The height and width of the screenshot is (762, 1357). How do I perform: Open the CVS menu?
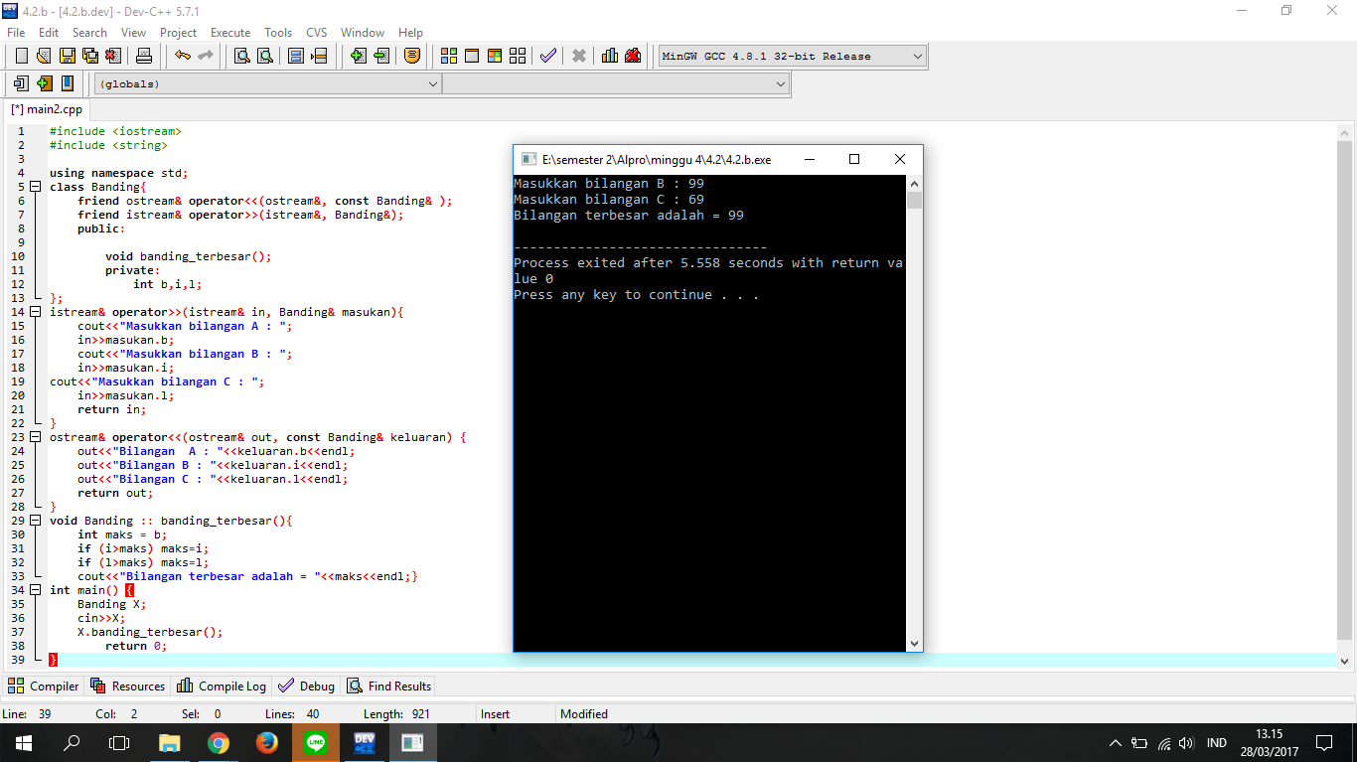317,33
